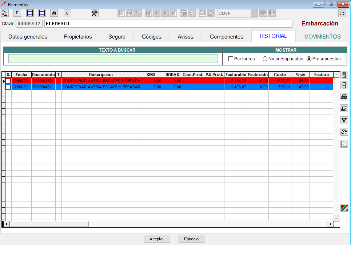Open the rainbow color legend swatch
351x256 pixels.
tap(344, 208)
